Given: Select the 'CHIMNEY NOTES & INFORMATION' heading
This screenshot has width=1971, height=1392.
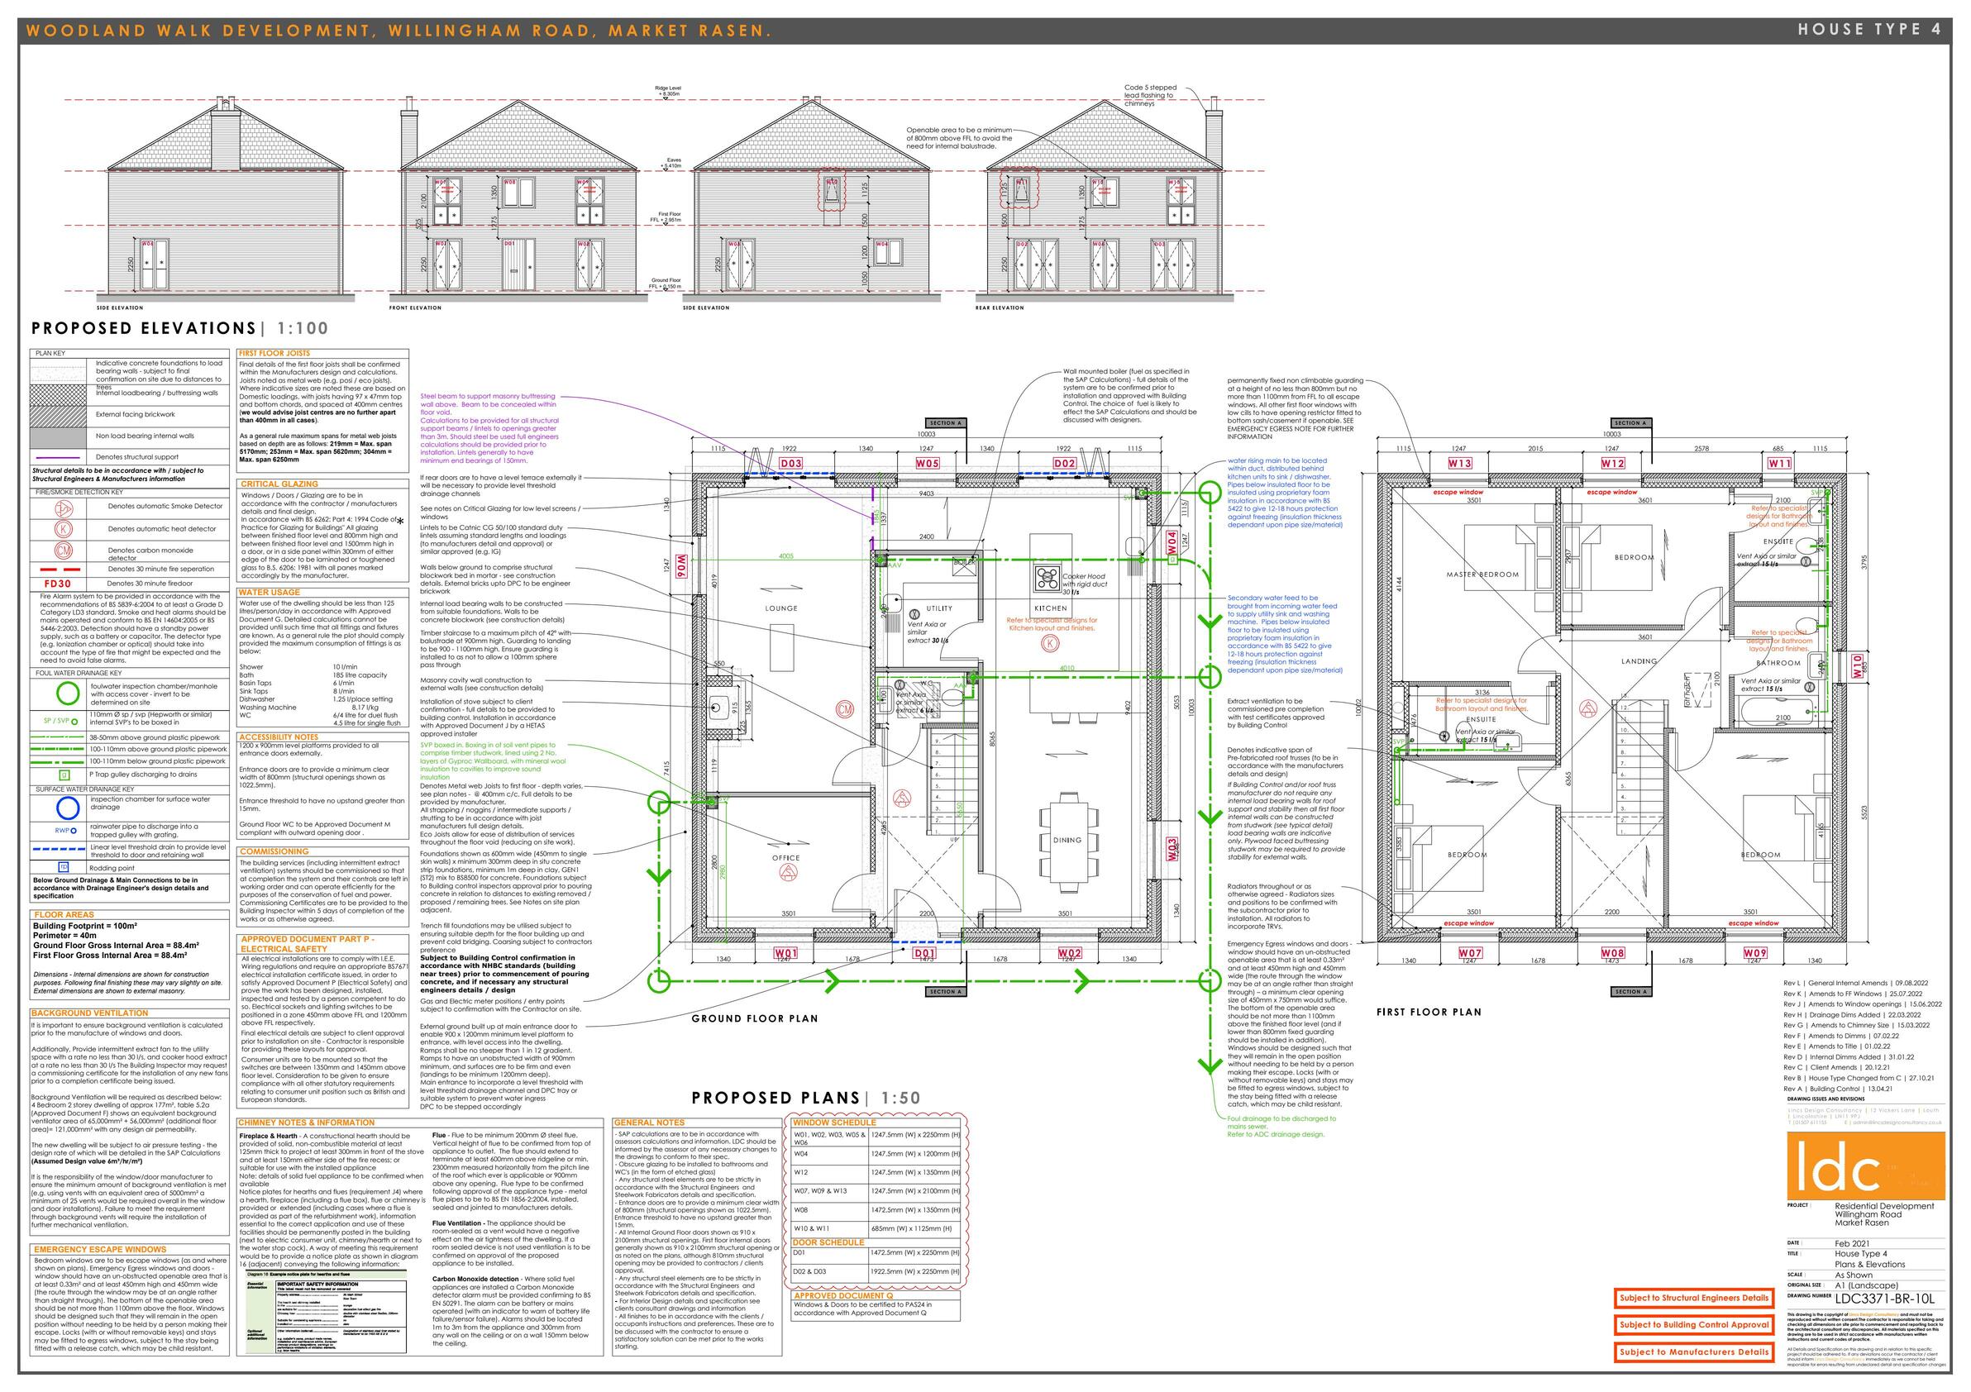Looking at the screenshot, I should pos(307,1123).
